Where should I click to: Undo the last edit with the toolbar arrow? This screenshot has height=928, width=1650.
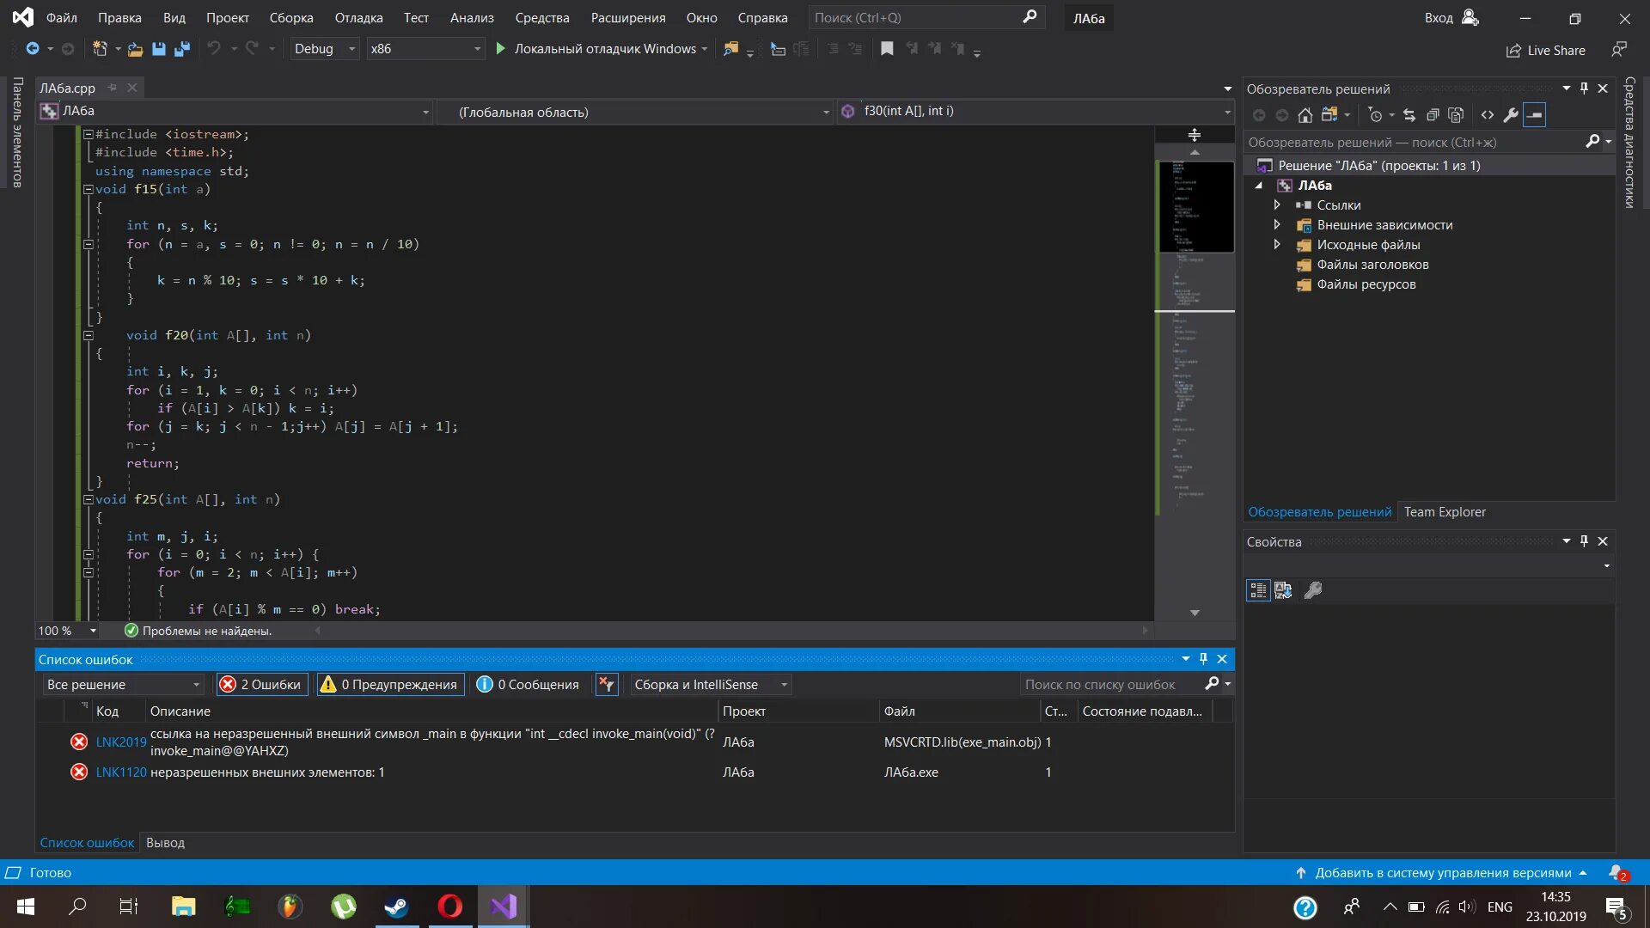214,49
